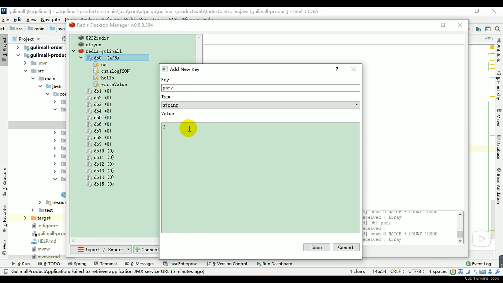Viewport: 503px width, 283px height.
Task: Click the db15 database icon
Action: tap(89, 184)
